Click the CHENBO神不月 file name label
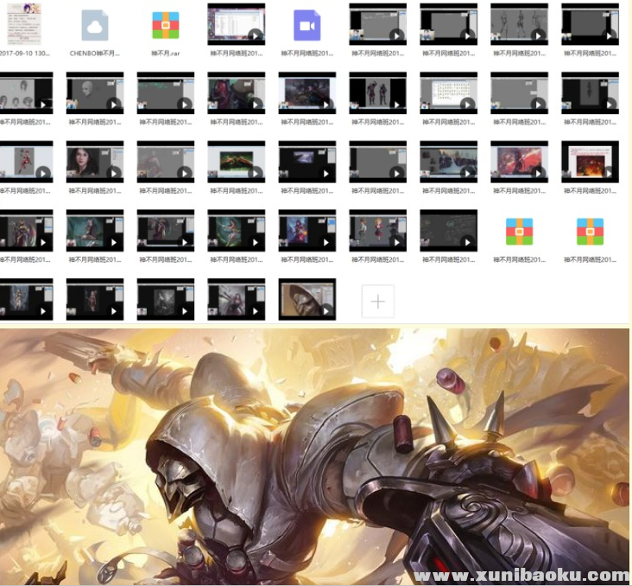Viewport: 632px width, 586px height. (95, 53)
